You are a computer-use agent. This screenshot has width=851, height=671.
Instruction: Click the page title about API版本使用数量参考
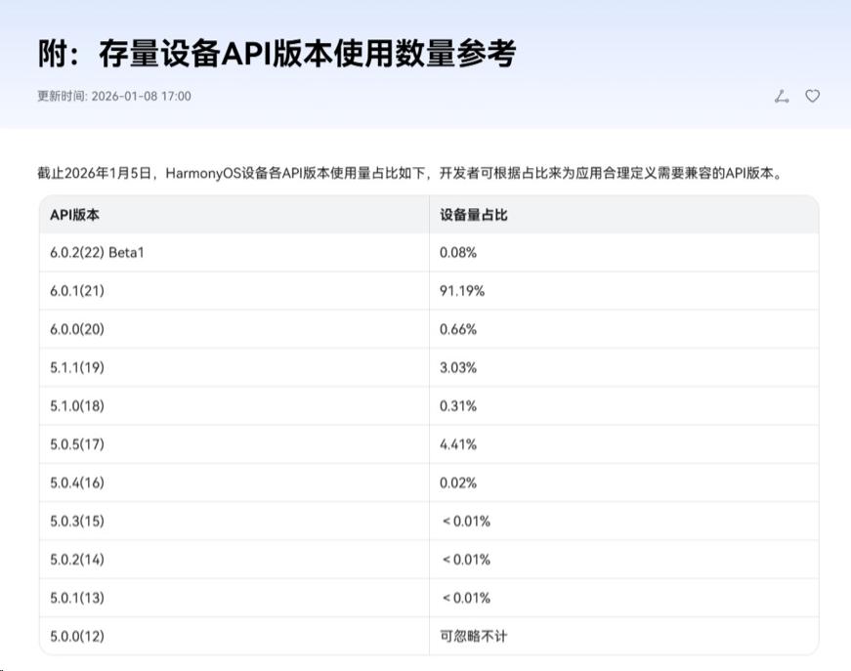[277, 54]
